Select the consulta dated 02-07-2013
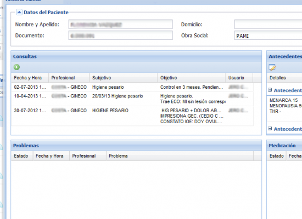 (x=132, y=87)
